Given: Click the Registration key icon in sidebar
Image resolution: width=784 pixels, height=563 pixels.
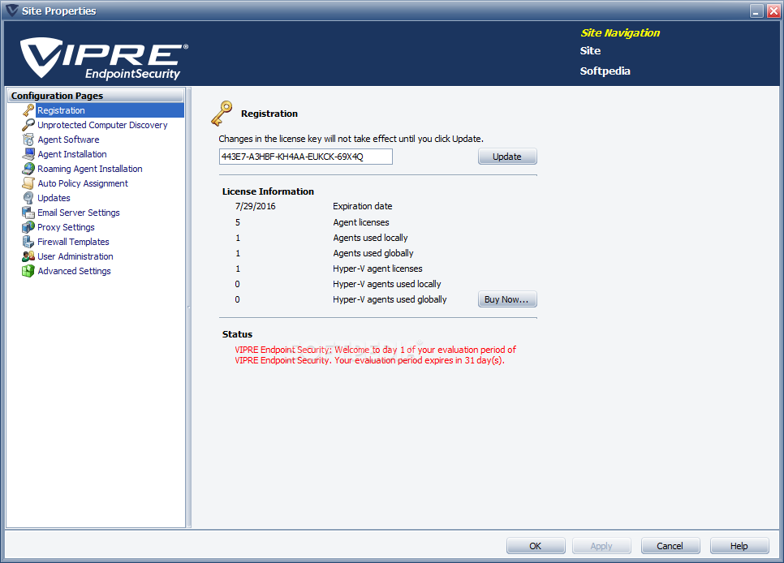Looking at the screenshot, I should click(28, 110).
